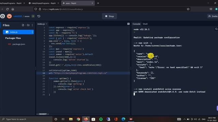This screenshot has width=218, height=122.
Task: Create a new file in Files panel
Action: click(23, 25)
